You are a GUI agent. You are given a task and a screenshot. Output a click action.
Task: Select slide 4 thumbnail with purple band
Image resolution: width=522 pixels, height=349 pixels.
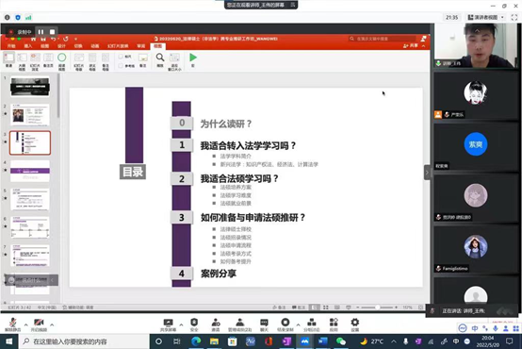click(30, 171)
